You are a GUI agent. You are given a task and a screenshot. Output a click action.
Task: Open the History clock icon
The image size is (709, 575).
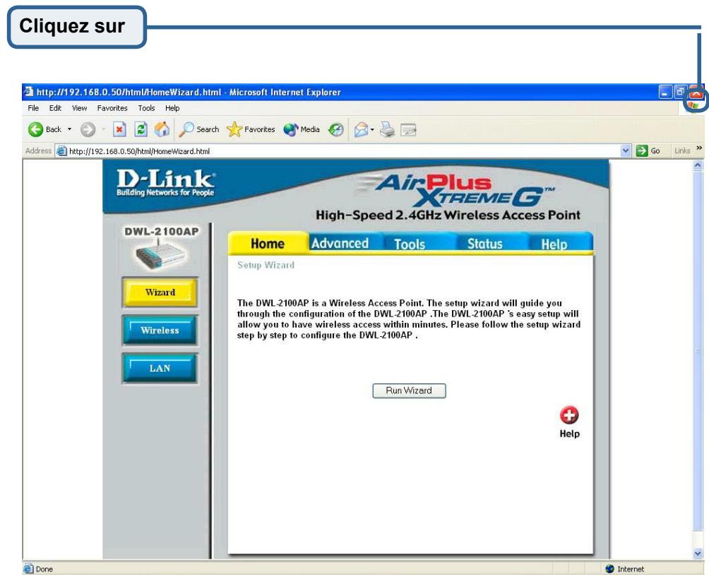pyautogui.click(x=336, y=130)
